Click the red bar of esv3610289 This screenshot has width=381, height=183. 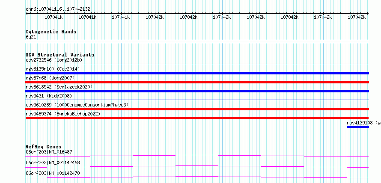pos(197,109)
